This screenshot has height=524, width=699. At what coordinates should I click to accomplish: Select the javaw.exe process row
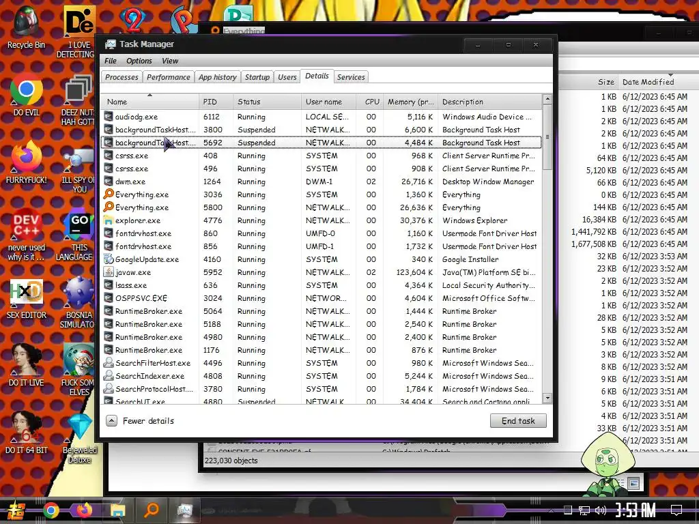coord(322,272)
